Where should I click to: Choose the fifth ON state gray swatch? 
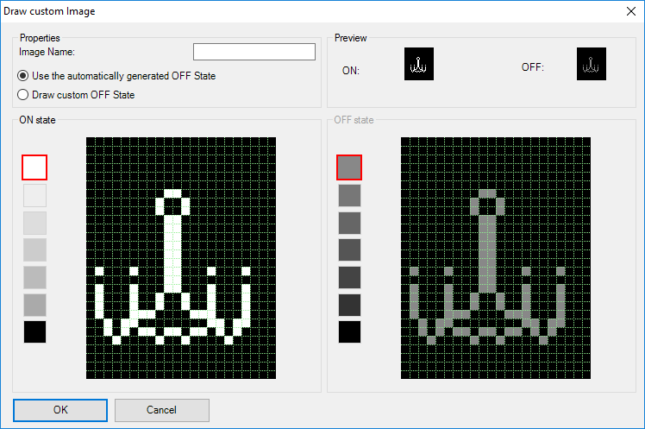(x=34, y=277)
